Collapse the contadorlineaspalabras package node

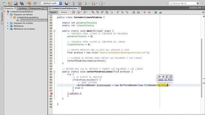(11, 17)
